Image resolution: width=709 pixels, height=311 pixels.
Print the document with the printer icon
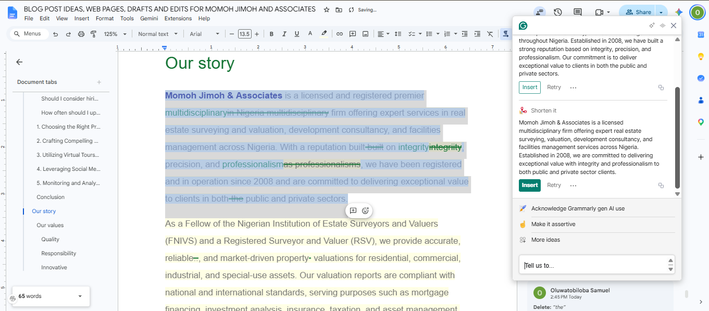(81, 34)
